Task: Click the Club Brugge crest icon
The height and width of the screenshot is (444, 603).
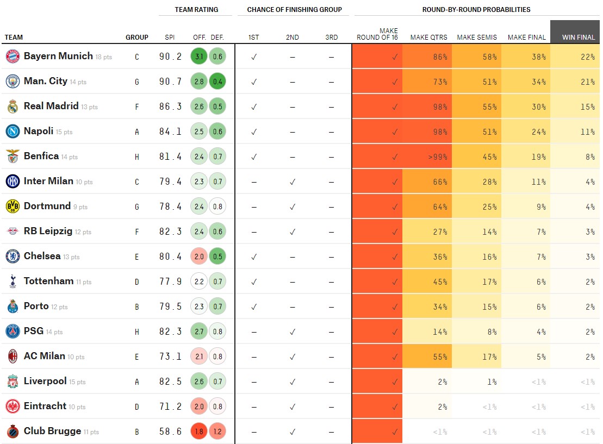Action: click(13, 432)
